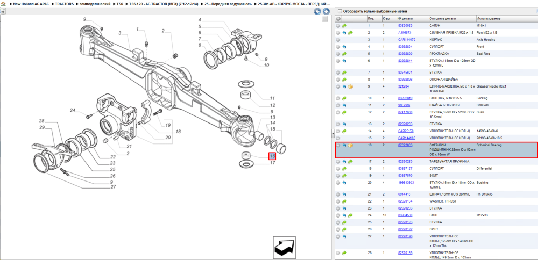
Task: Toggle the selection circle for row 13 ВТУЛКА
Action: point(338,124)
